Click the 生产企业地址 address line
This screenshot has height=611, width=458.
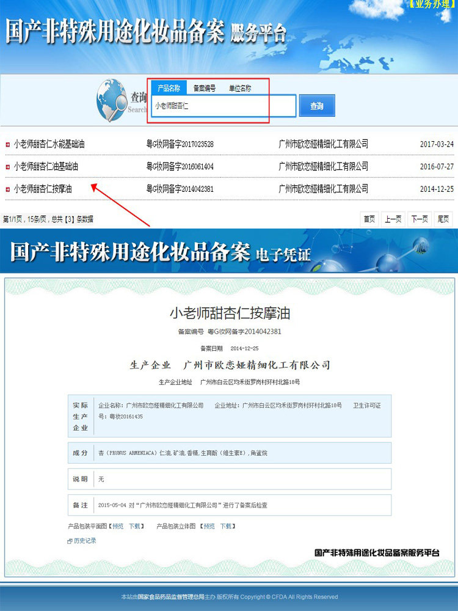[230, 382]
